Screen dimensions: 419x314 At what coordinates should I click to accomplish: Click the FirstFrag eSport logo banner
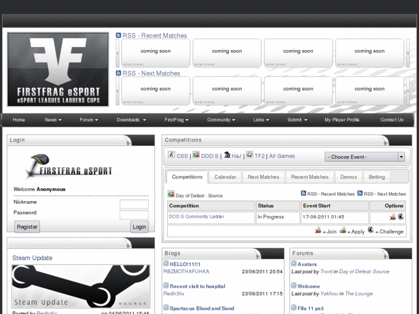[58, 70]
